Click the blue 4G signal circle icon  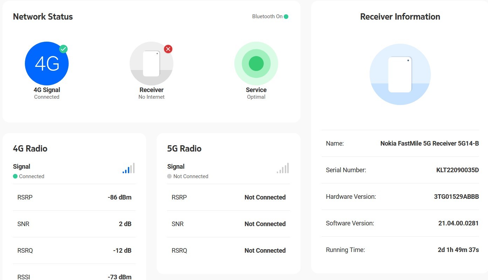(x=47, y=64)
